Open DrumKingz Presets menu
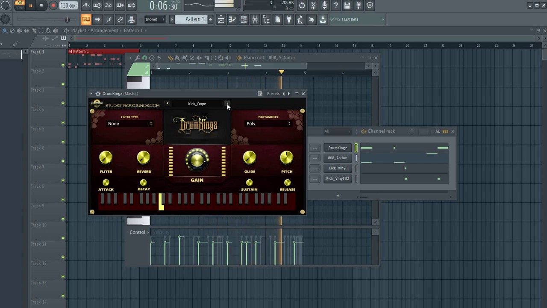 (273, 94)
